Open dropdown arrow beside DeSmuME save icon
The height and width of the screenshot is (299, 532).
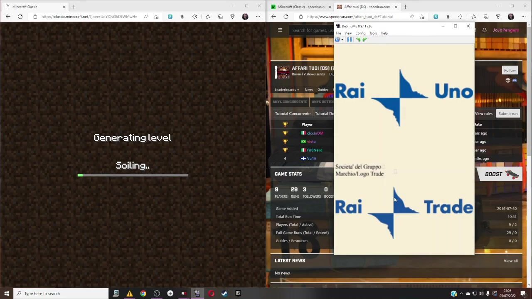pyautogui.click(x=342, y=40)
